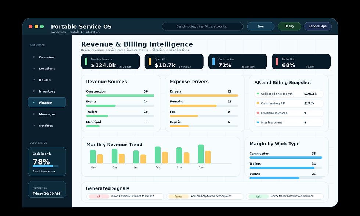
Task: Open the Service Ops button
Action: [x=317, y=26]
